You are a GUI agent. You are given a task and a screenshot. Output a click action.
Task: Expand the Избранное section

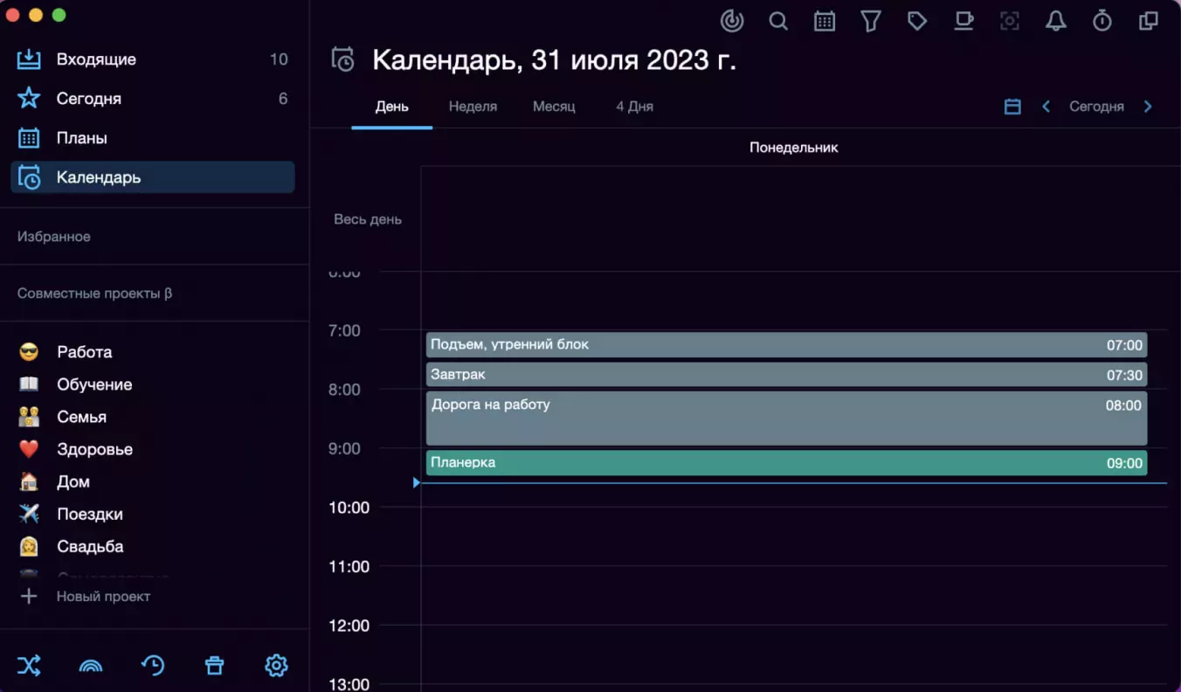tap(54, 237)
